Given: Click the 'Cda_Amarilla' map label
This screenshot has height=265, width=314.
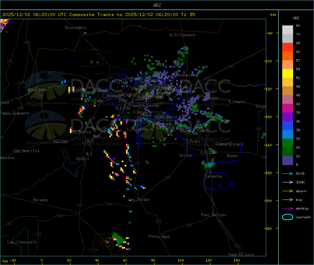Looking at the screenshot, I should coord(26,151).
